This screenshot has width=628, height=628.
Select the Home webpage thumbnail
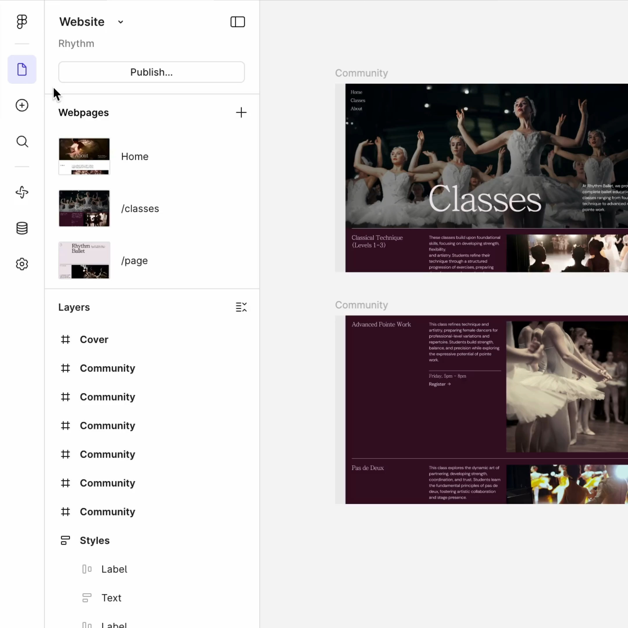pos(84,156)
